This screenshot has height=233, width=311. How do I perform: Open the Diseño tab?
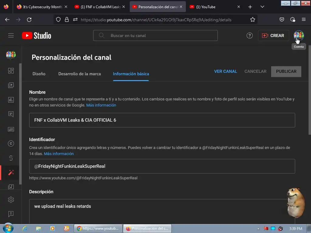[39, 74]
